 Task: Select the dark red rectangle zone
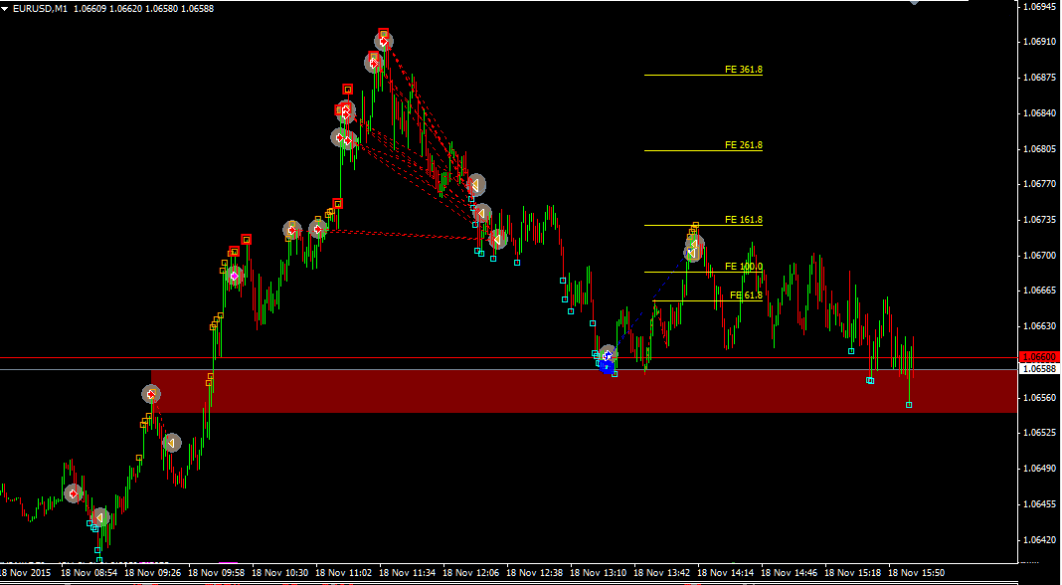(x=585, y=391)
